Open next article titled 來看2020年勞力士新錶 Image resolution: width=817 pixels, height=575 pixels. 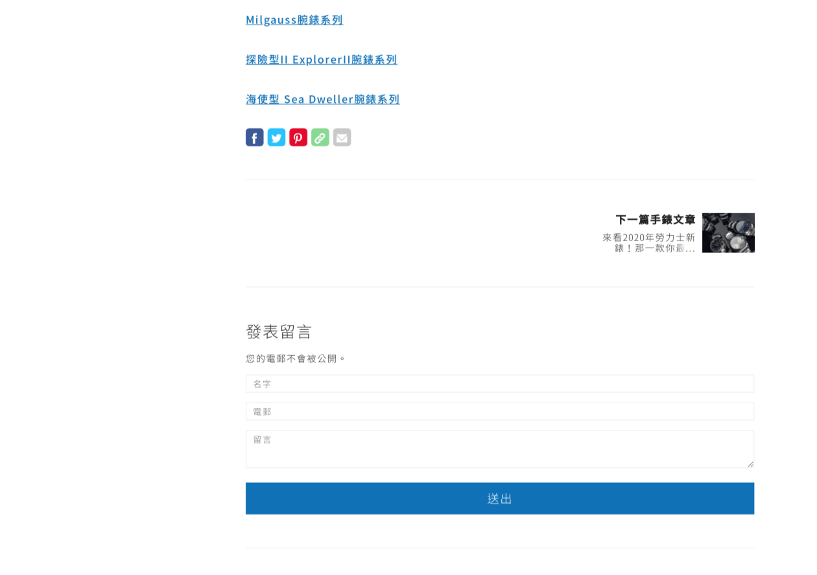click(649, 242)
